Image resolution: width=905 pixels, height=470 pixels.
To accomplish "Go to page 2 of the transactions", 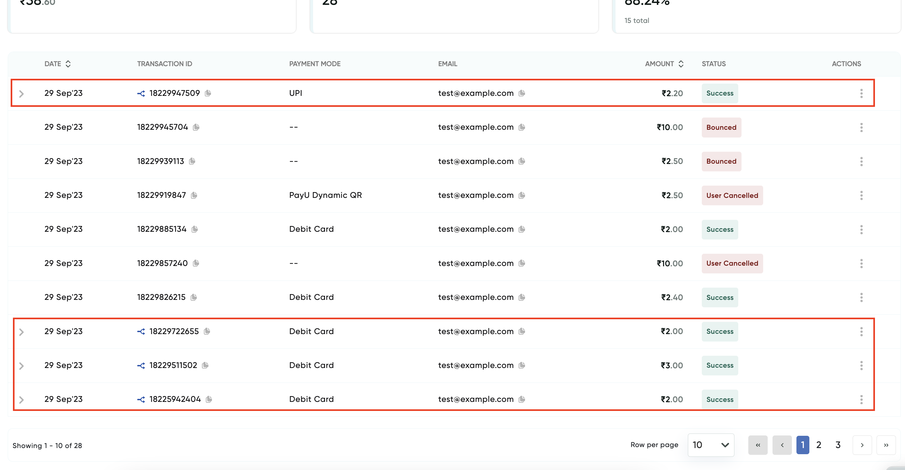I will [x=819, y=445].
